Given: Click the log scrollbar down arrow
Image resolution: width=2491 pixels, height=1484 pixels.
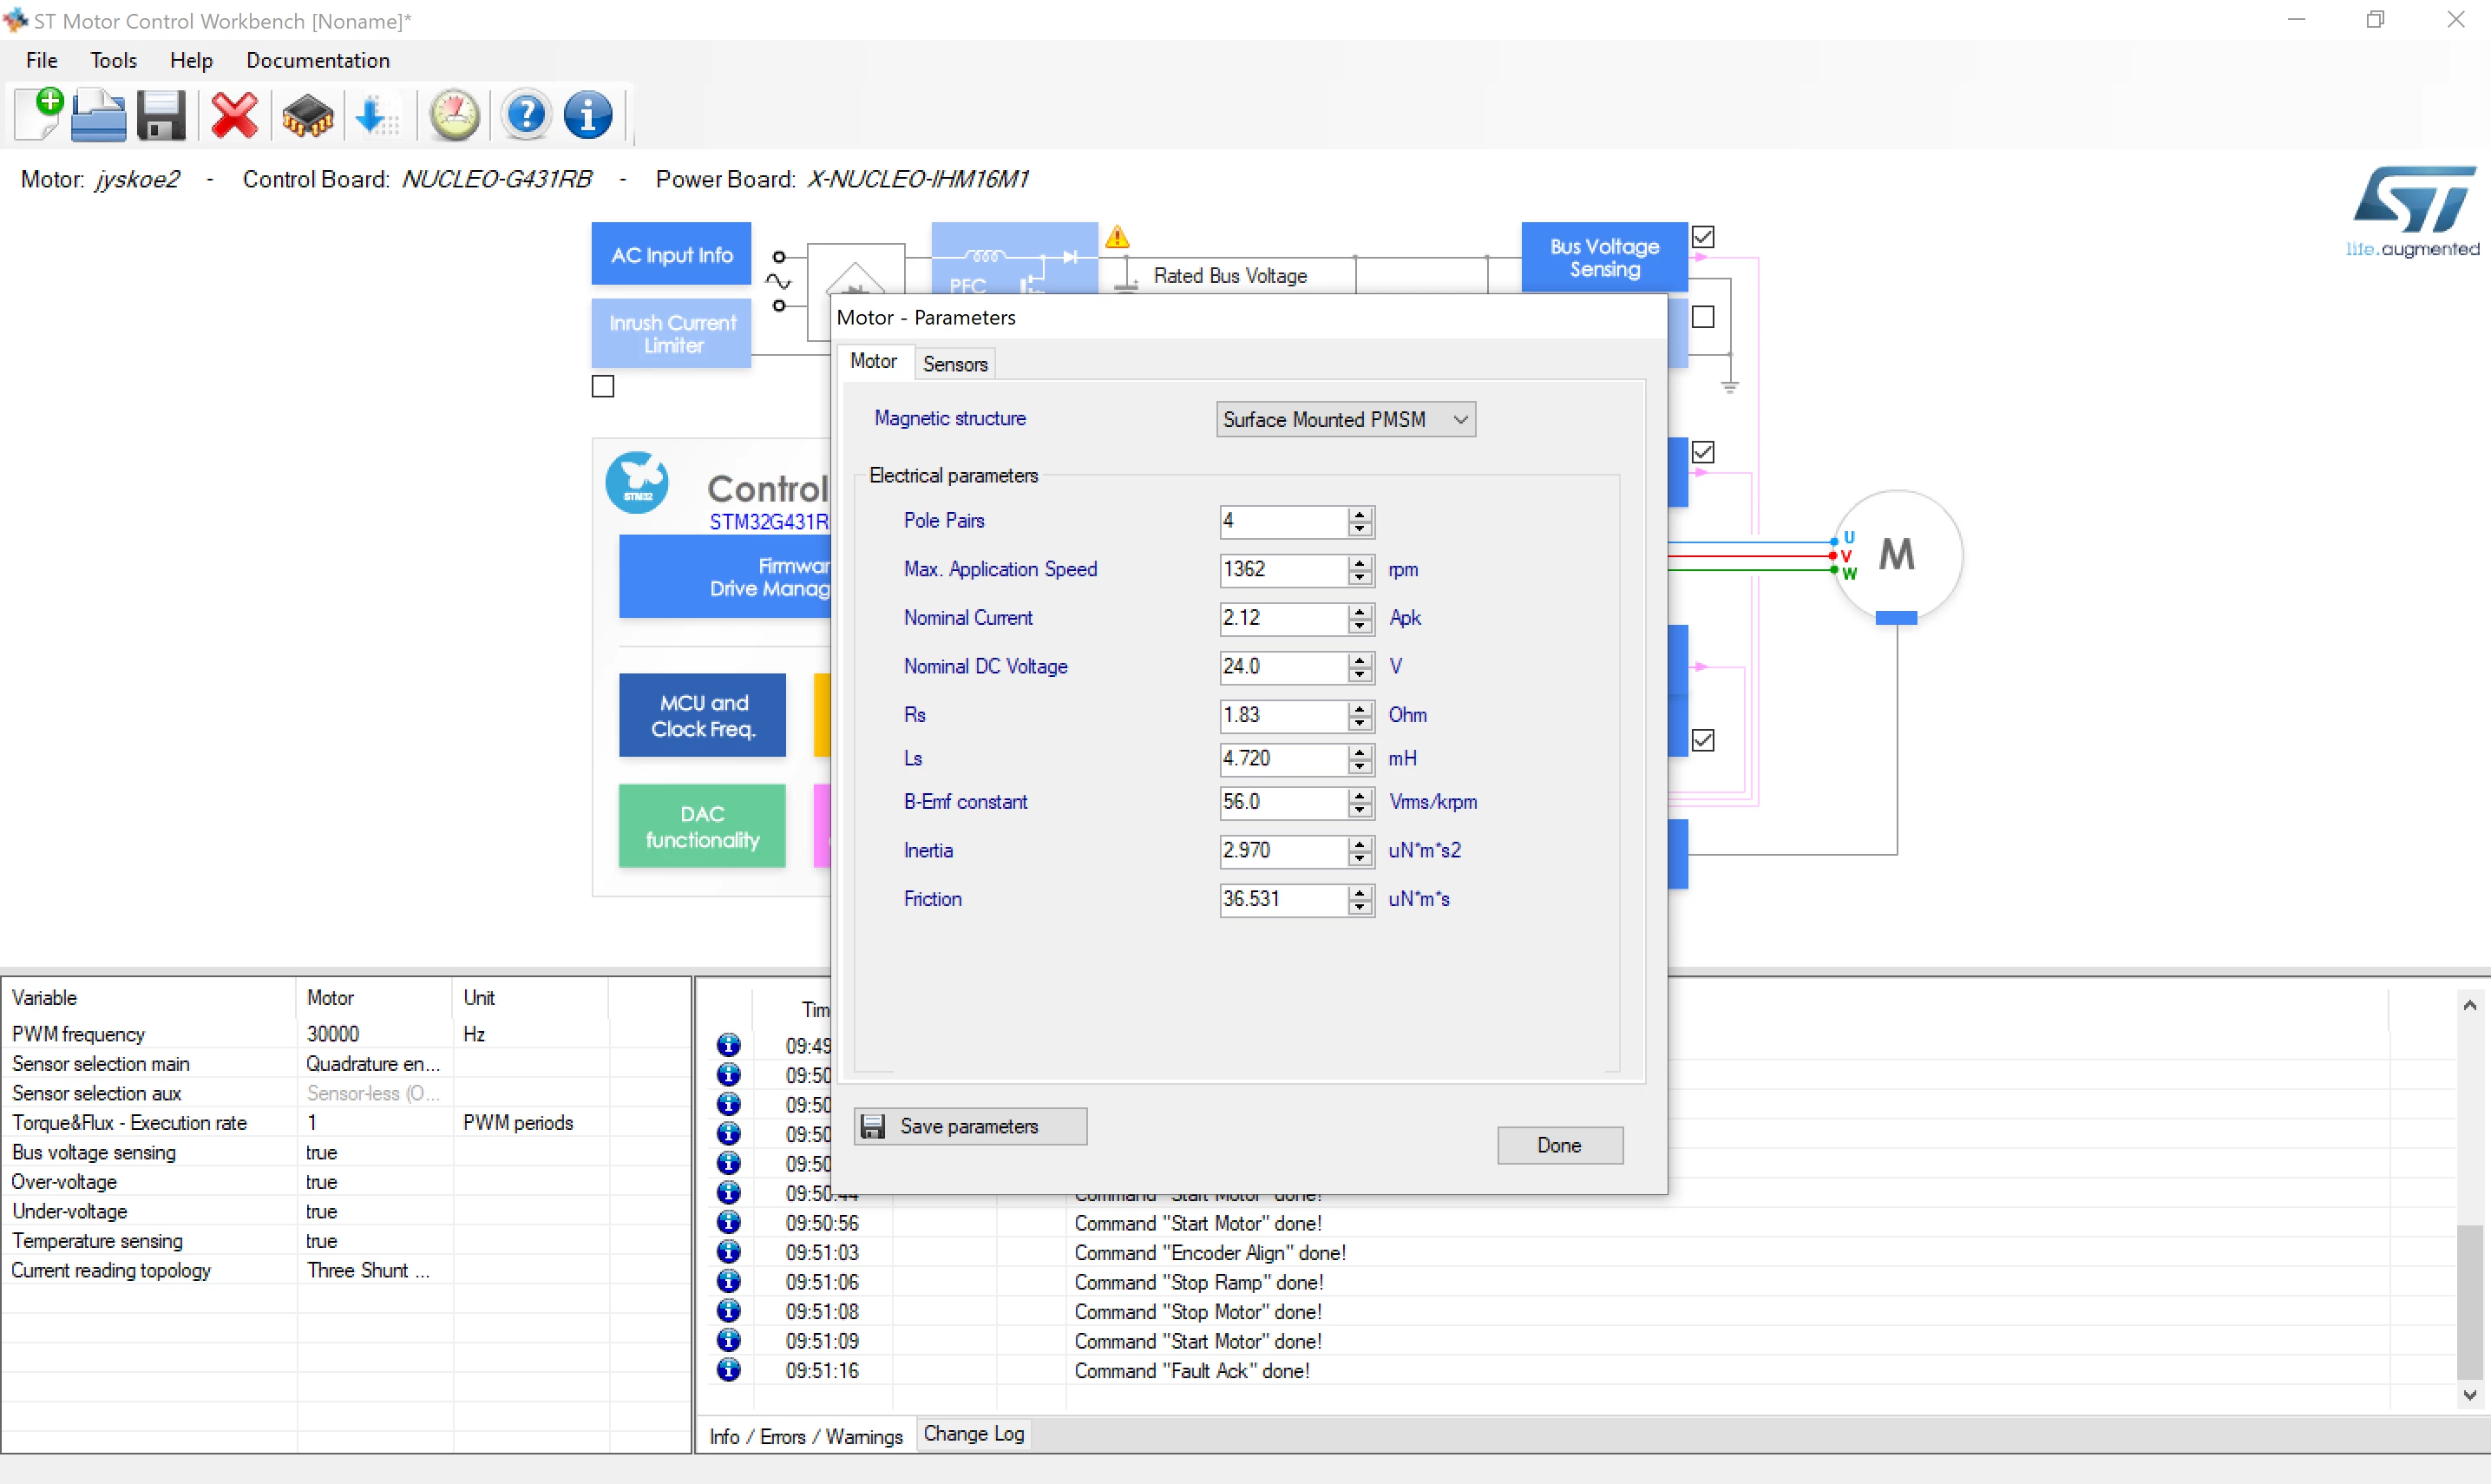Looking at the screenshot, I should point(2469,1394).
